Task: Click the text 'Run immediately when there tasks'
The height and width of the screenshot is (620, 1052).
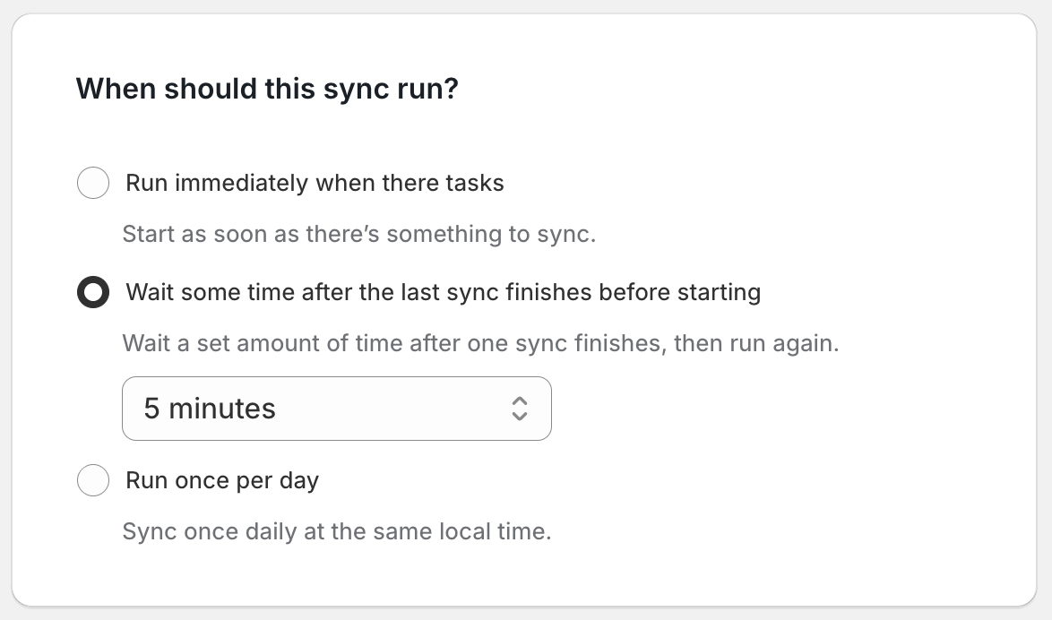Action: pos(314,183)
